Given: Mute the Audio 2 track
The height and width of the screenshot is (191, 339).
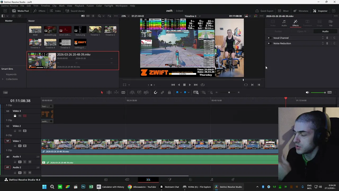Looking at the screenshot, I should [x=30, y=172].
